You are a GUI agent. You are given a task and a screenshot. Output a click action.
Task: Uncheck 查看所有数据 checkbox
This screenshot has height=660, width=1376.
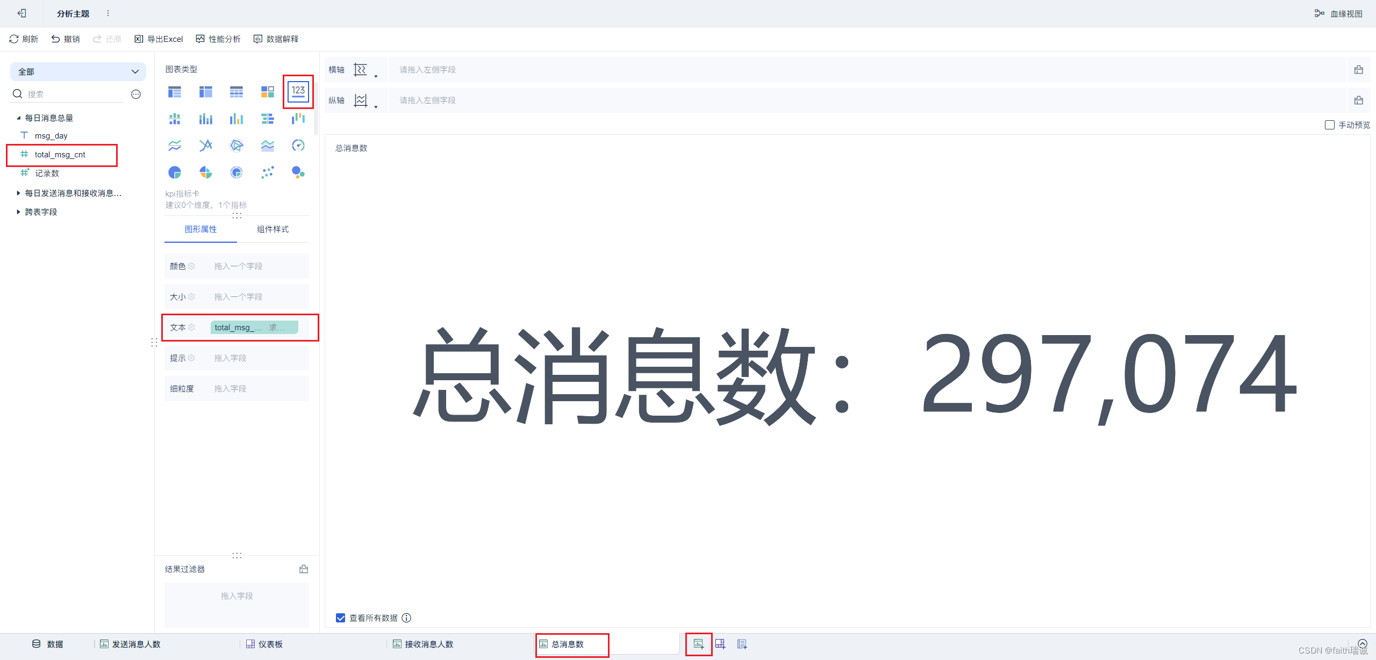pyautogui.click(x=341, y=618)
